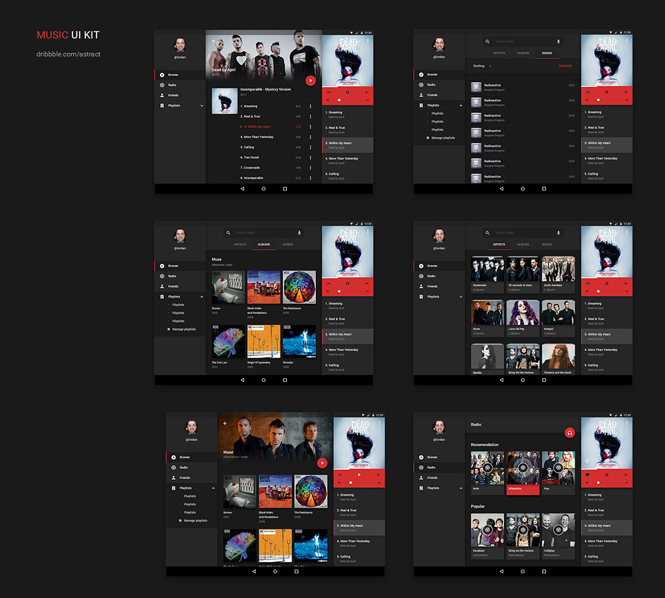Image resolution: width=665 pixels, height=598 pixels.
Task: Pause playback on Songs tab screen player
Action: click(x=606, y=92)
